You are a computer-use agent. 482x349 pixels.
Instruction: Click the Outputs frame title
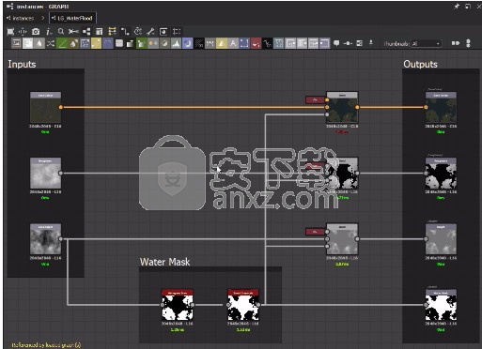pyautogui.click(x=420, y=64)
